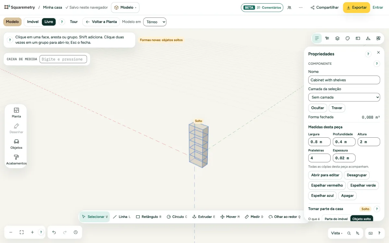This screenshot has height=243, width=389.
Task: Open the layers stack panel icon
Action: tap(337, 38)
